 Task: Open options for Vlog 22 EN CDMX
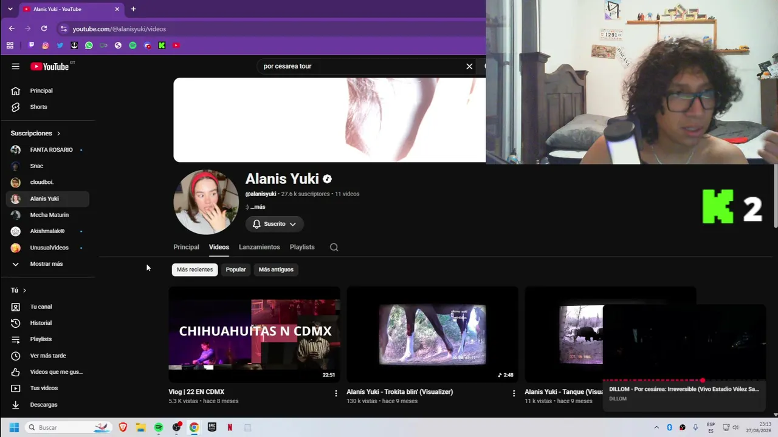pos(336,393)
